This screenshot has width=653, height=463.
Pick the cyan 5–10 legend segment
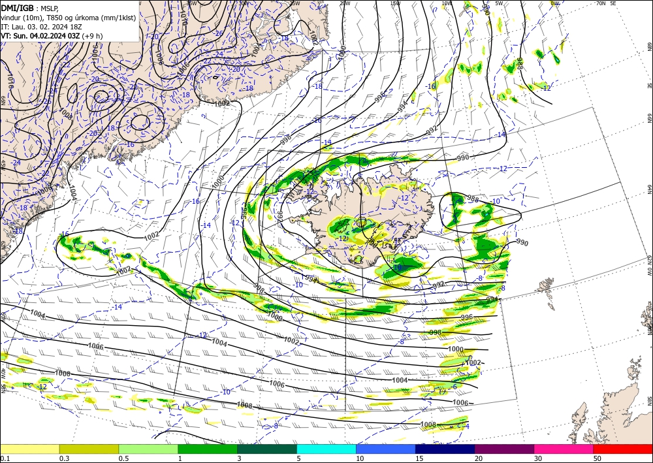(326, 449)
